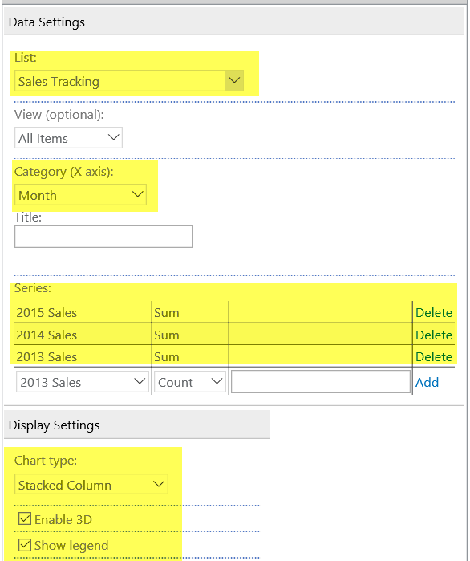The height and width of the screenshot is (561, 470).
Task: Open the View dropdown showing All Items
Action: tap(68, 138)
